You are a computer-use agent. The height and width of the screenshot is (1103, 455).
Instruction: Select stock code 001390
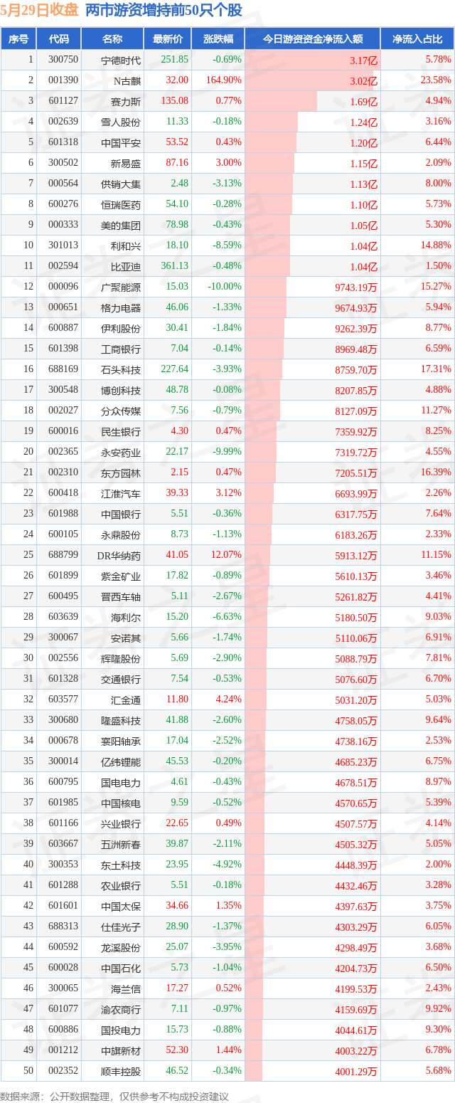click(x=64, y=80)
